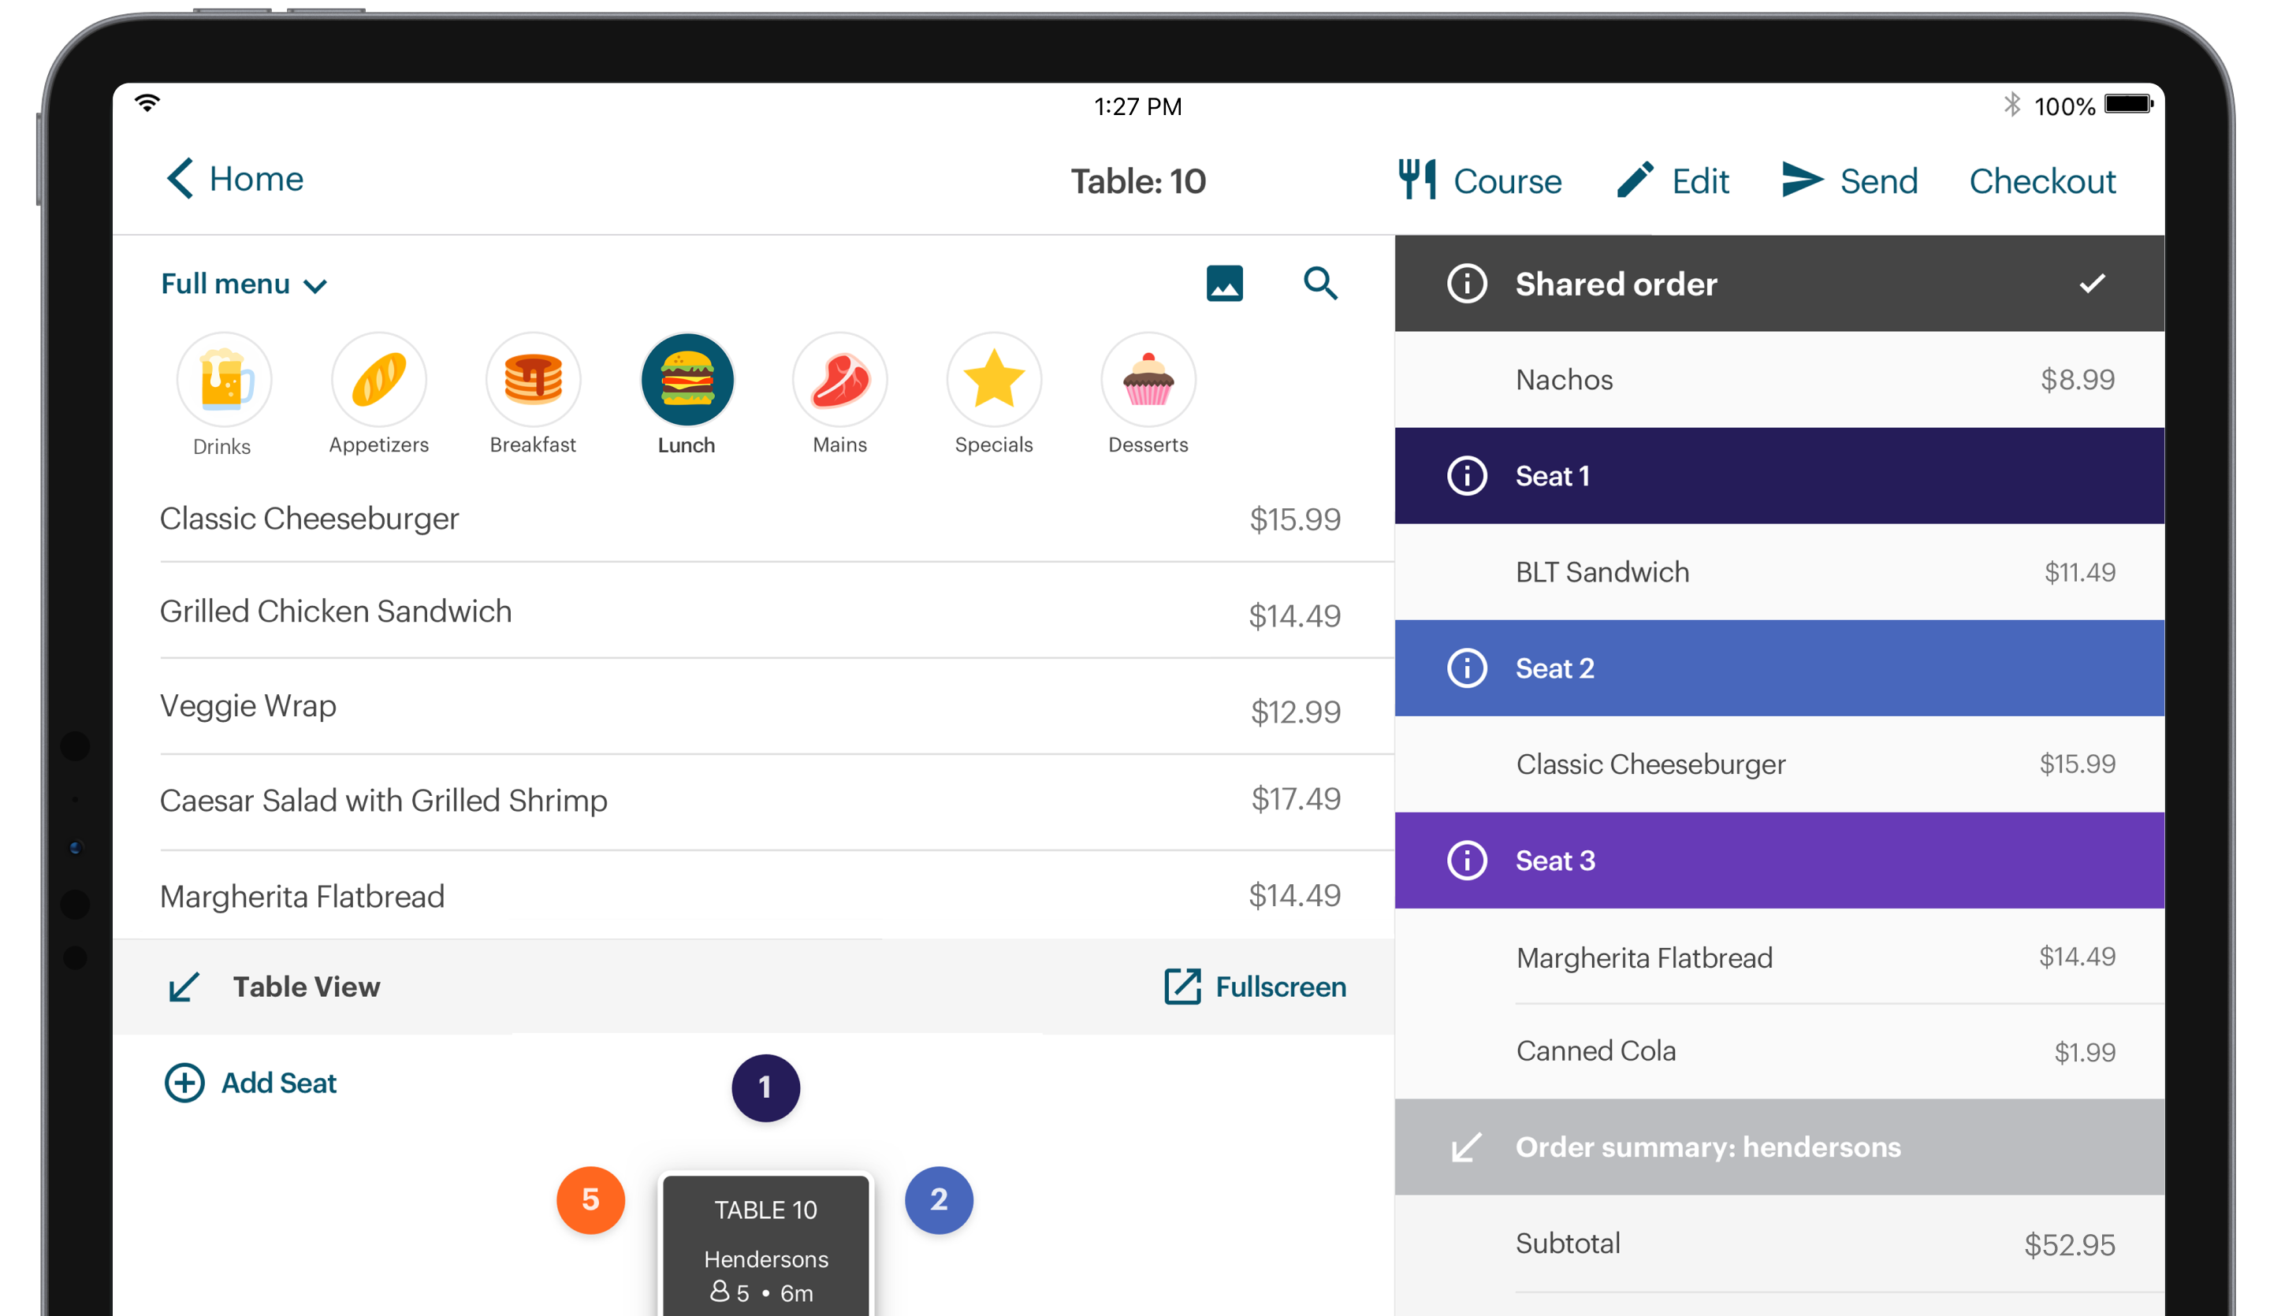
Task: Go back using the Home chevron
Action: [180, 178]
